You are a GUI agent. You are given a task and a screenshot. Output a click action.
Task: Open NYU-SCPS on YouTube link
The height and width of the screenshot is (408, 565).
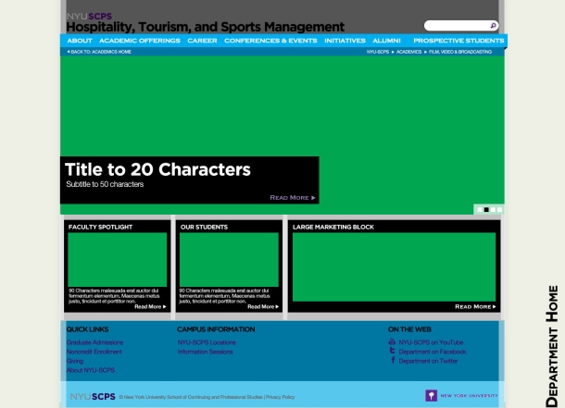pos(431,342)
